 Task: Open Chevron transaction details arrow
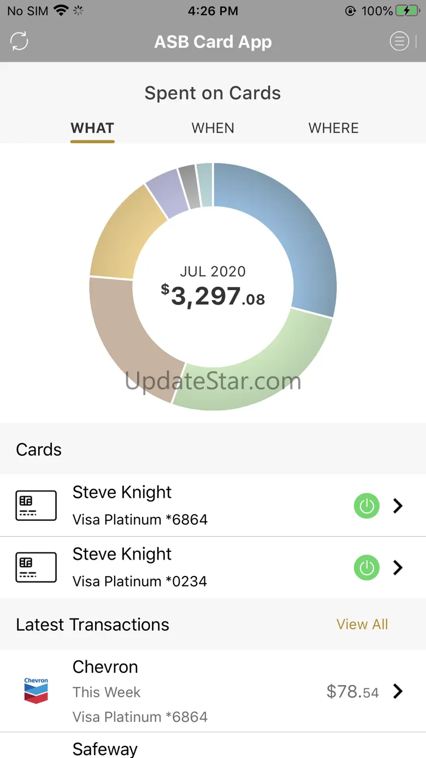pyautogui.click(x=398, y=691)
